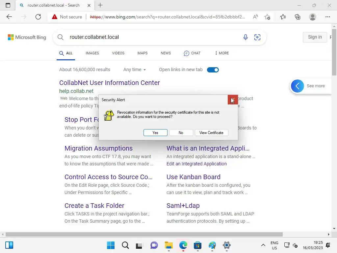The width and height of the screenshot is (337, 253).
Task: Expand the MORE search options menu
Action: point(222,53)
